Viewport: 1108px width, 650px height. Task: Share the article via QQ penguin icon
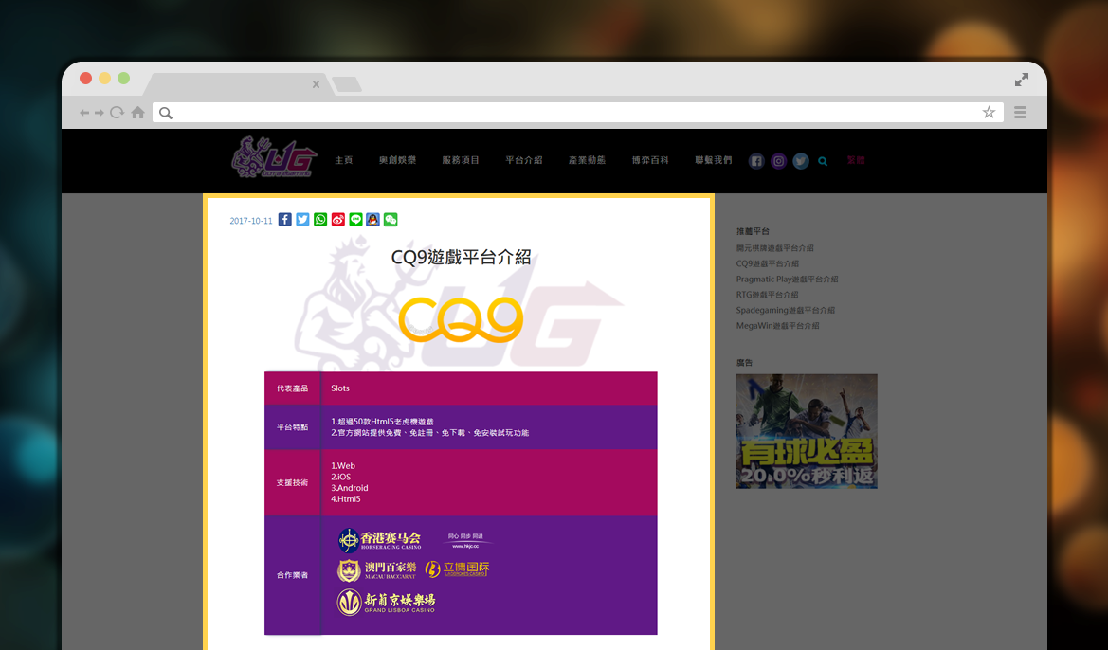click(x=373, y=220)
